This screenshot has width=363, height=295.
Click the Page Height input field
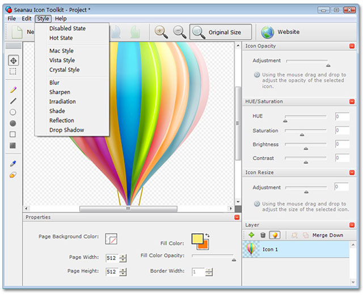112,272
